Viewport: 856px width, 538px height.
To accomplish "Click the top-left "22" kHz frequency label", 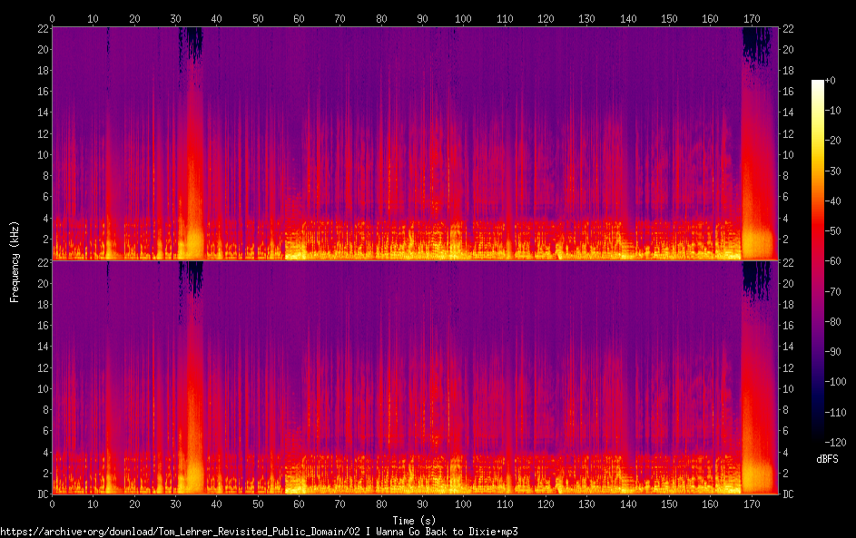I will (x=42, y=29).
